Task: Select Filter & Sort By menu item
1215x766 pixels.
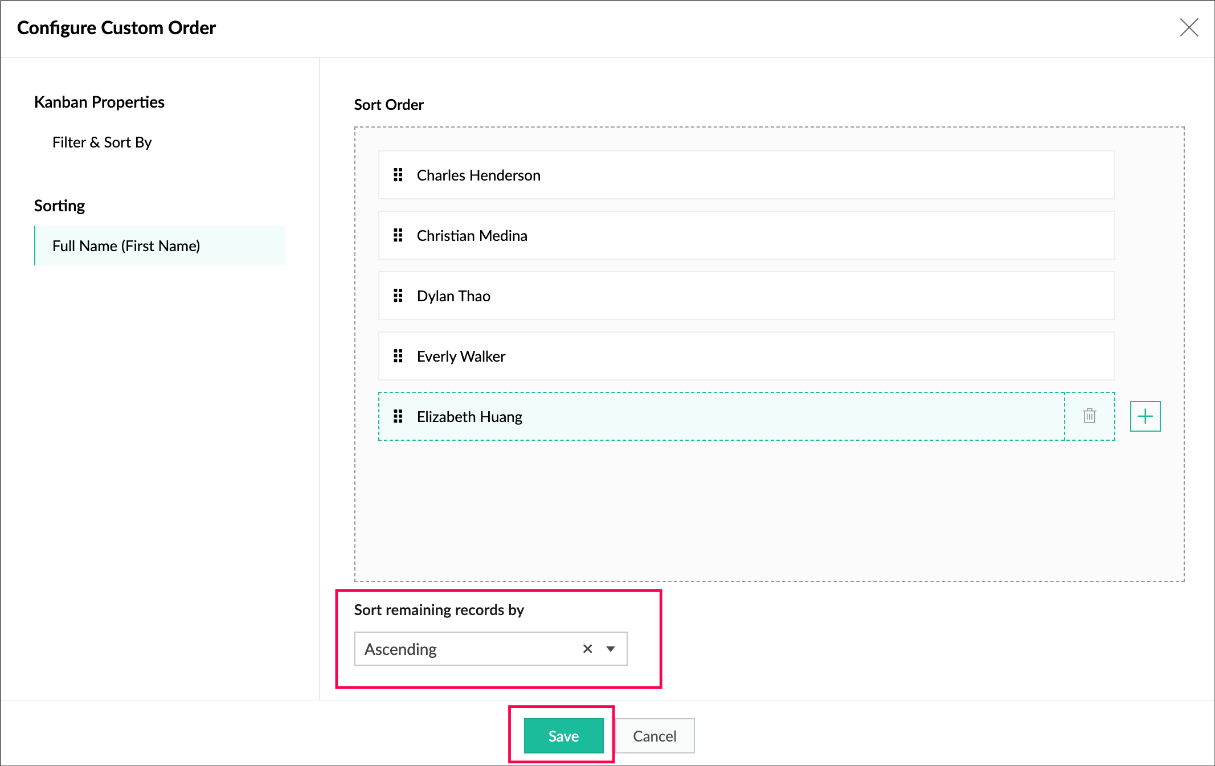Action: (x=102, y=142)
